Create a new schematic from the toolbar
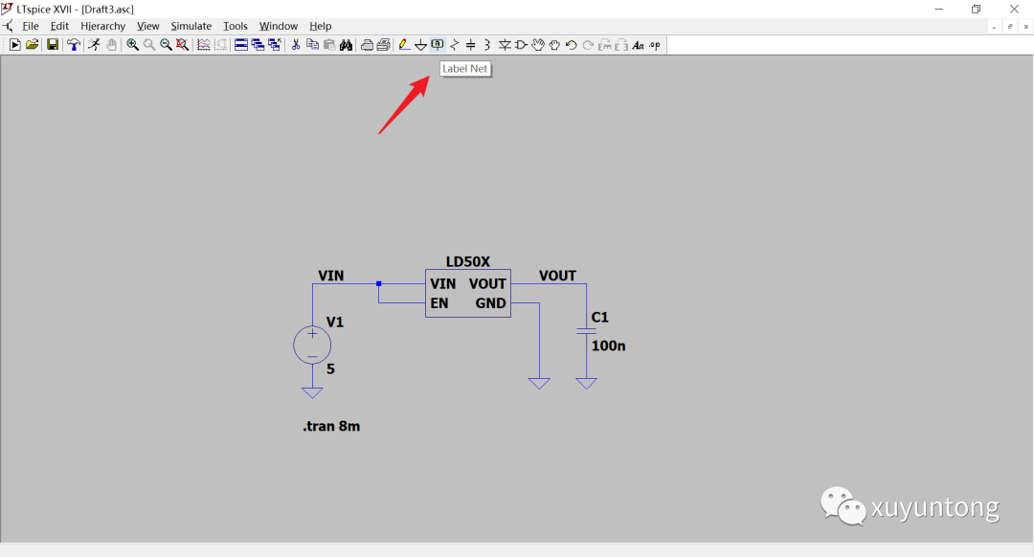 pyautogui.click(x=14, y=45)
